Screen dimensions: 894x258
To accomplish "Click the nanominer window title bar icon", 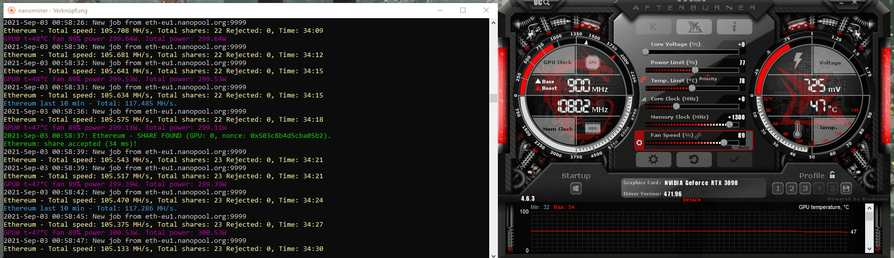I will coord(11,10).
